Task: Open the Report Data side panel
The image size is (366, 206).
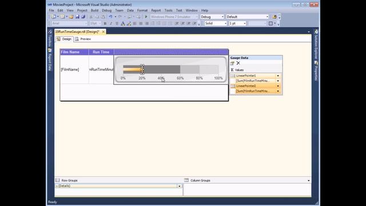Action: pyautogui.click(x=50, y=60)
